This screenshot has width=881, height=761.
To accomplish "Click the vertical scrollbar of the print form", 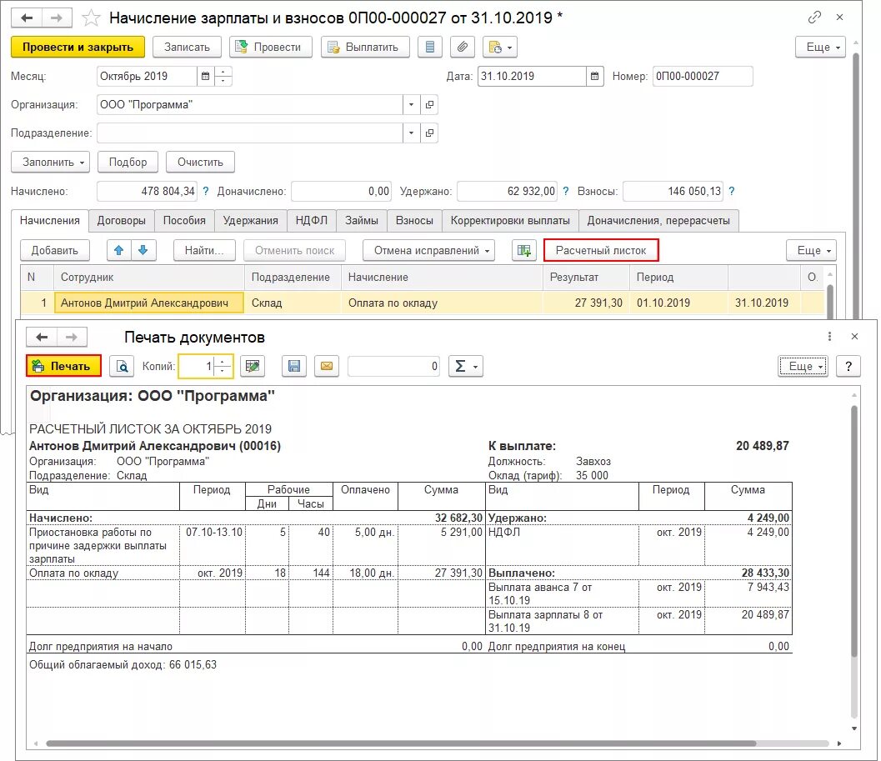I will [854, 532].
